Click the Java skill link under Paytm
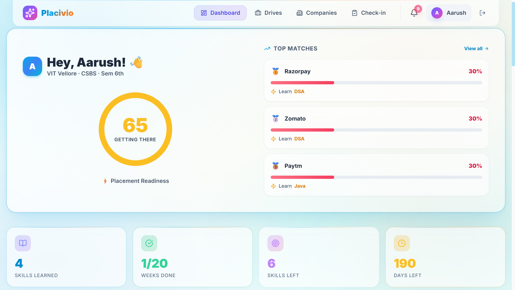The width and height of the screenshot is (515, 290). (300, 186)
